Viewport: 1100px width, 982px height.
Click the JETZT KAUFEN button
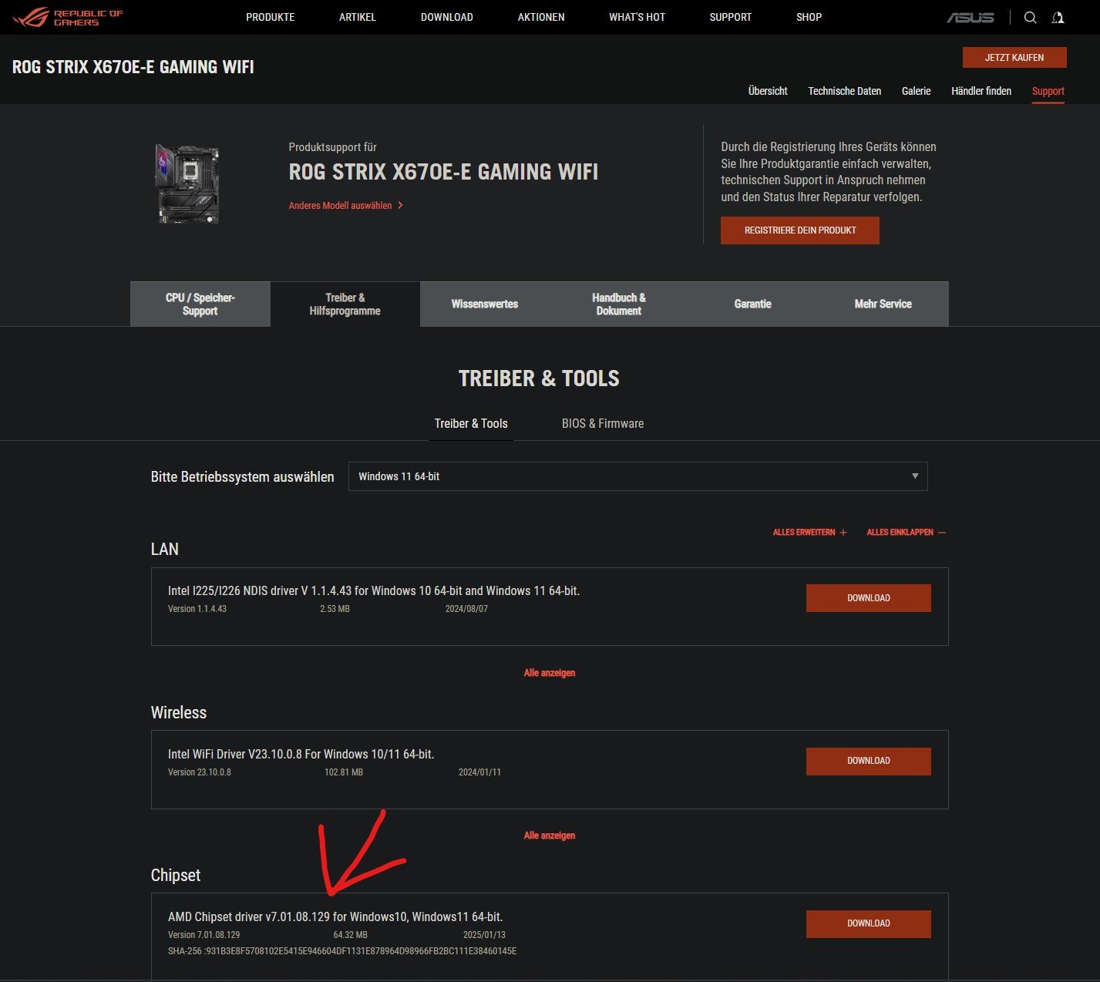[x=1014, y=58]
